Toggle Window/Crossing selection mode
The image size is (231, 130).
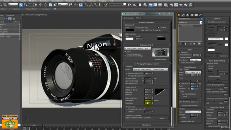(35, 5)
